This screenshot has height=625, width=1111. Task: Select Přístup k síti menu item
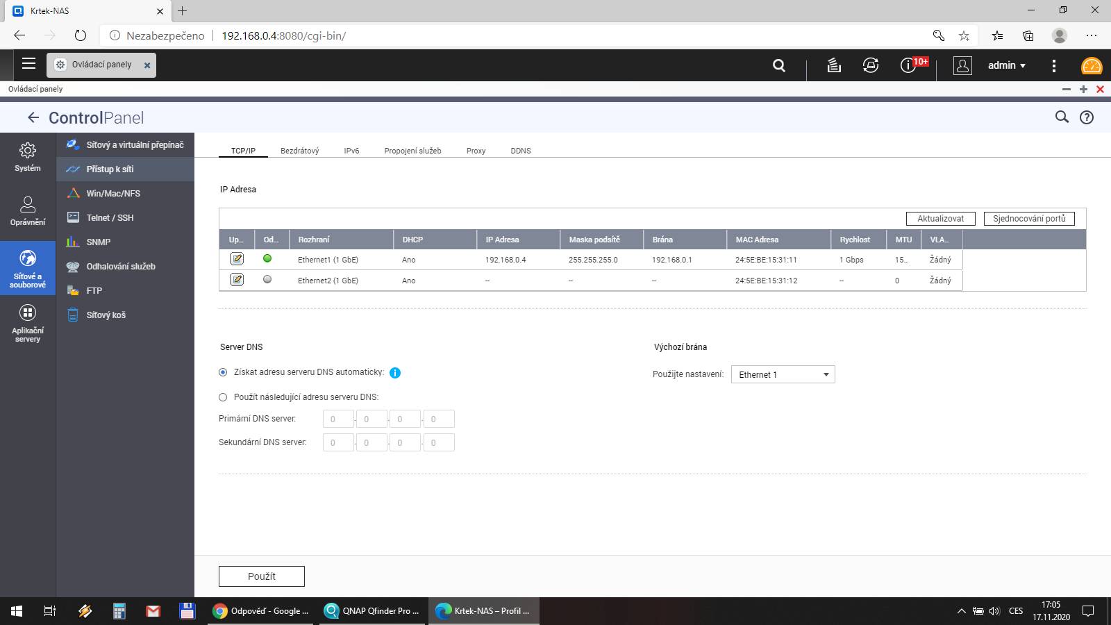(x=125, y=169)
